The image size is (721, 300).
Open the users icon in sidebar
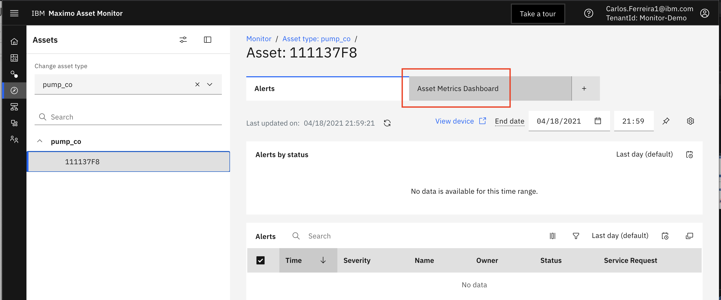tap(14, 139)
